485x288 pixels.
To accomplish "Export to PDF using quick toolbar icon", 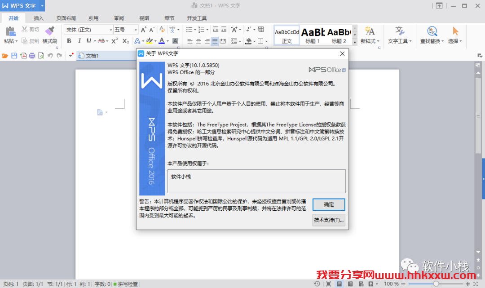I will point(23,56).
